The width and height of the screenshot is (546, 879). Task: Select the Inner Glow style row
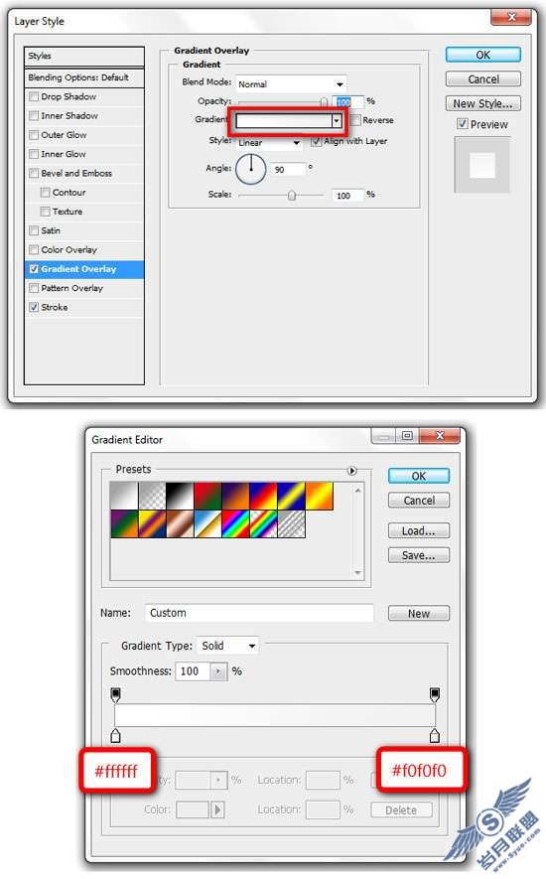[84, 154]
